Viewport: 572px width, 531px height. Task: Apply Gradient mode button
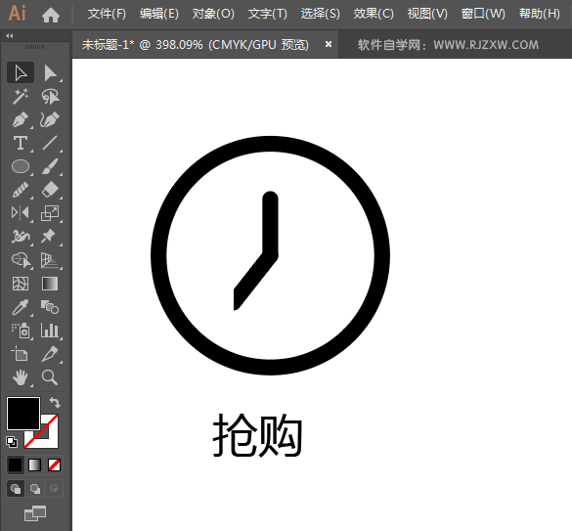point(34,465)
